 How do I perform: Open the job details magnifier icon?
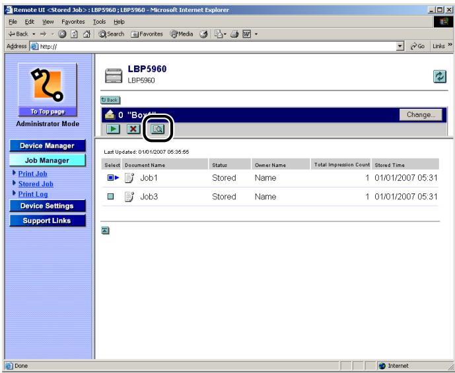[158, 129]
